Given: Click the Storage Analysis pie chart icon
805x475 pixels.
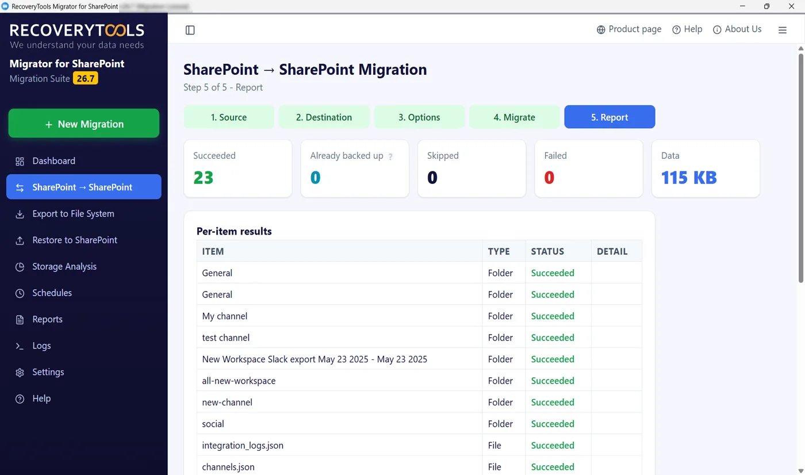Looking at the screenshot, I should pos(20,267).
